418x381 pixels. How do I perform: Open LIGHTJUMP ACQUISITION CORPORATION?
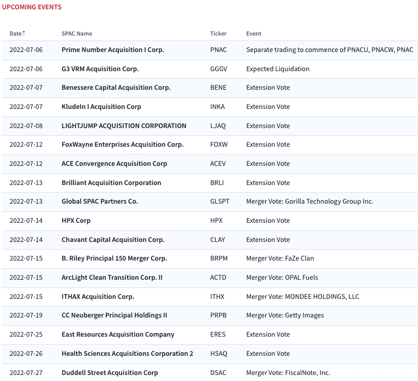[124, 126]
